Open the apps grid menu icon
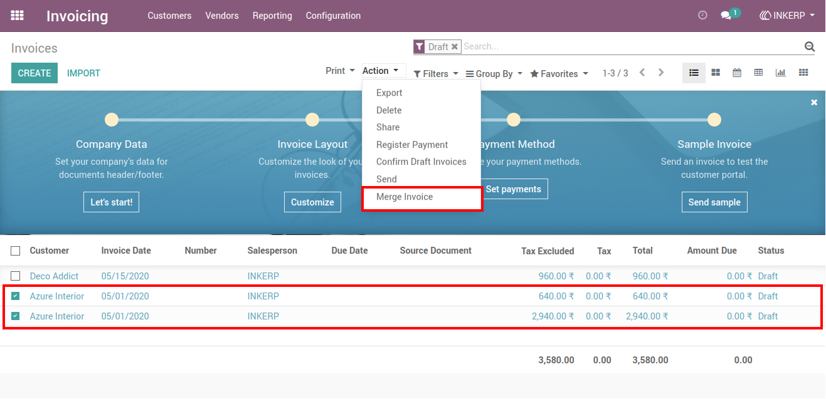Screen dimensions: 826x399 tap(18, 16)
